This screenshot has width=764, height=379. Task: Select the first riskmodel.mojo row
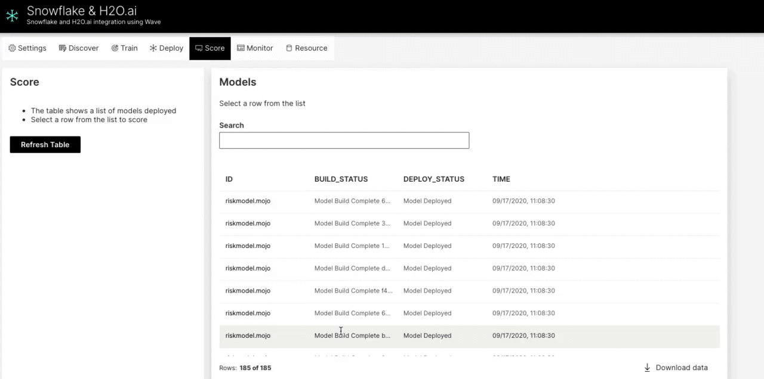point(248,201)
